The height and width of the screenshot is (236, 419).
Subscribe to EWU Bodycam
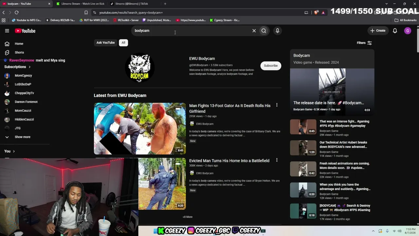[271, 66]
